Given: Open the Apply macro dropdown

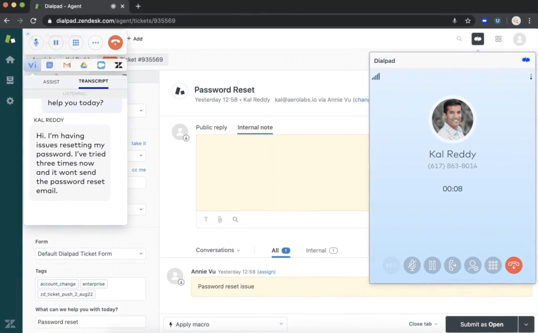Looking at the screenshot, I should [225, 324].
